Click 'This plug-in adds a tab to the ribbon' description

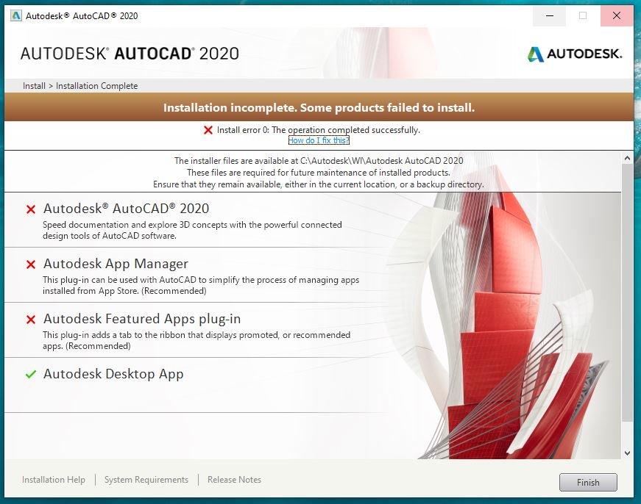(x=196, y=340)
